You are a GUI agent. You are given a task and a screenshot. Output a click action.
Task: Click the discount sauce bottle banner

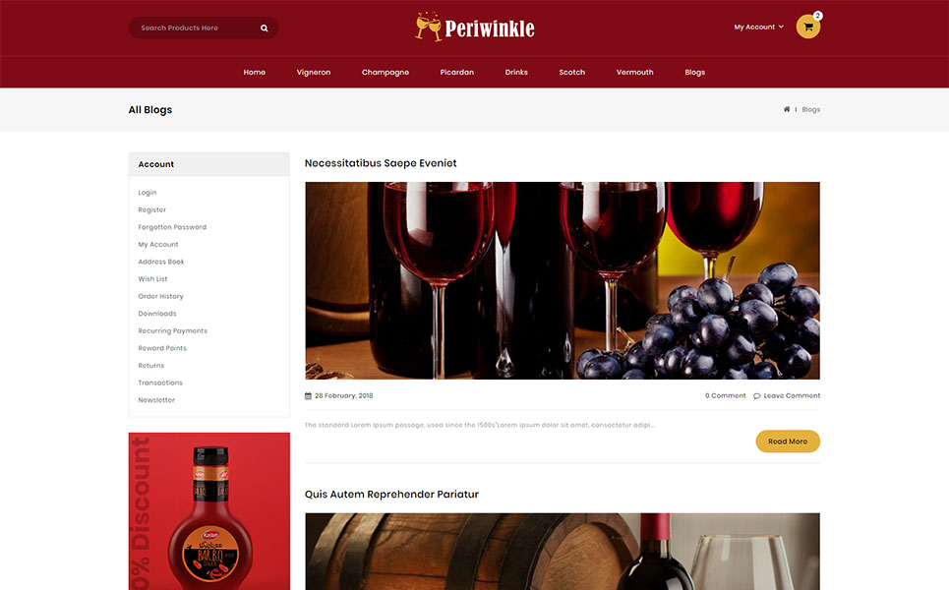(209, 511)
